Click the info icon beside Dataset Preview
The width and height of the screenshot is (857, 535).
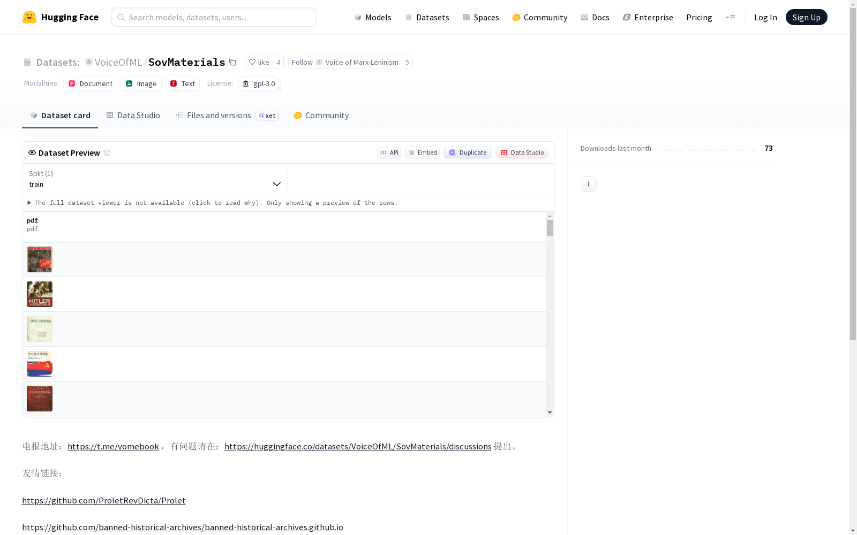click(x=107, y=153)
